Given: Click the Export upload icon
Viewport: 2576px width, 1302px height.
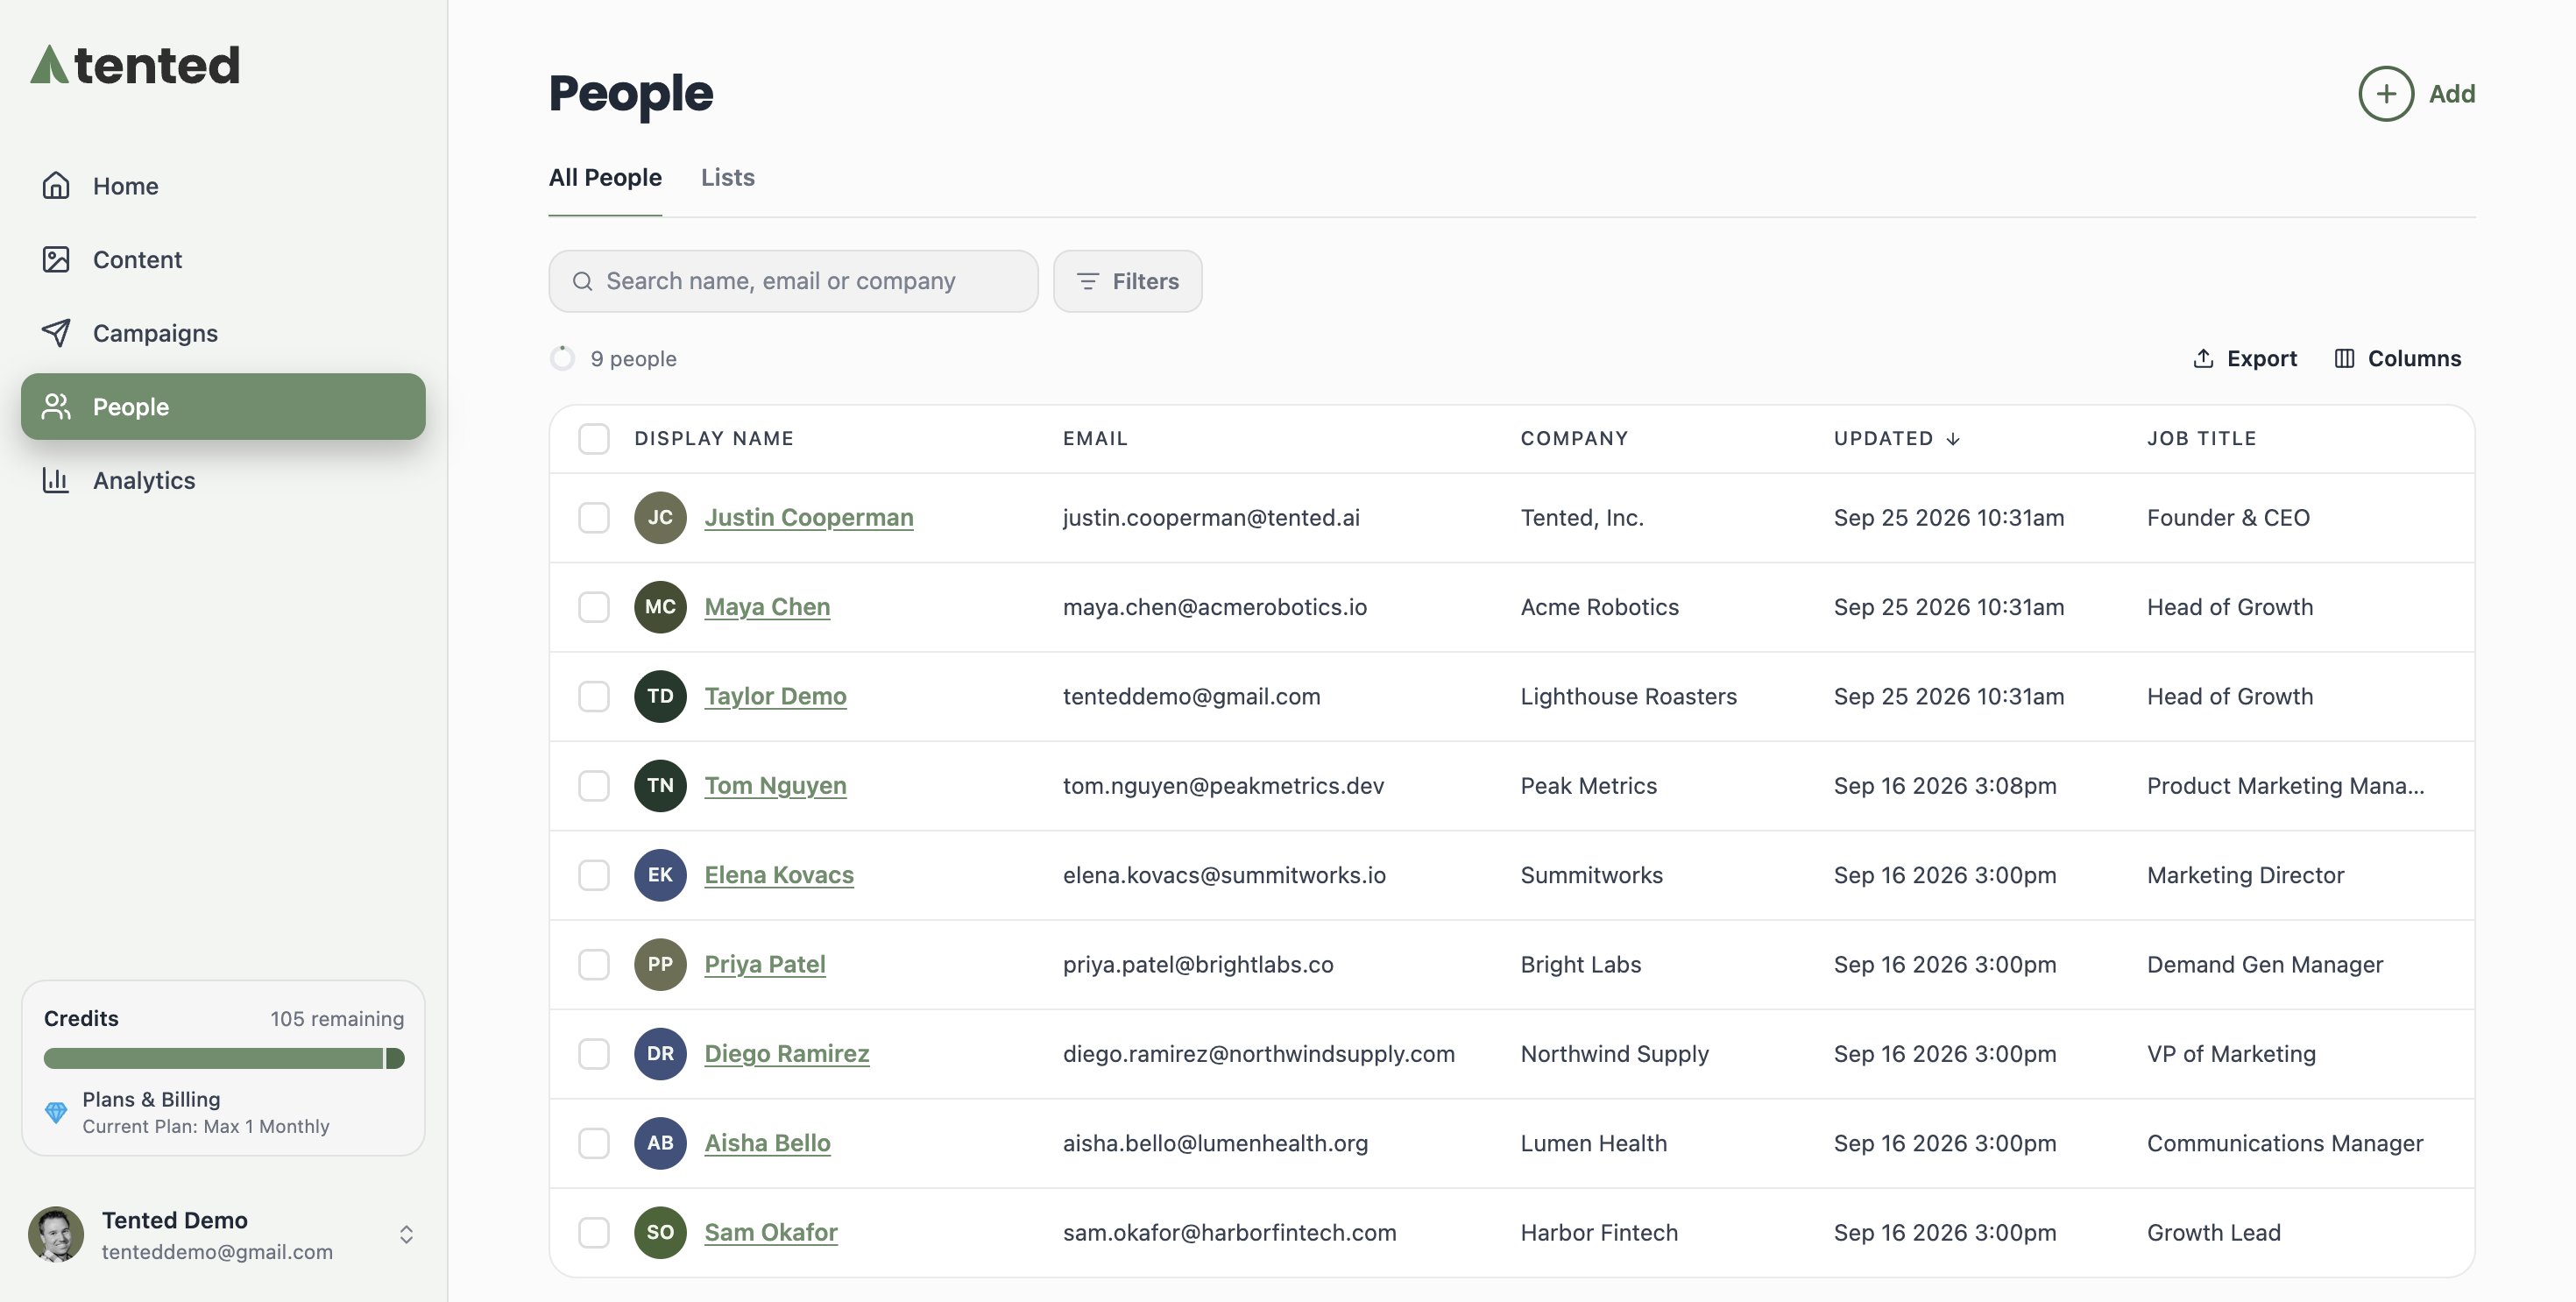Looking at the screenshot, I should [2203, 358].
